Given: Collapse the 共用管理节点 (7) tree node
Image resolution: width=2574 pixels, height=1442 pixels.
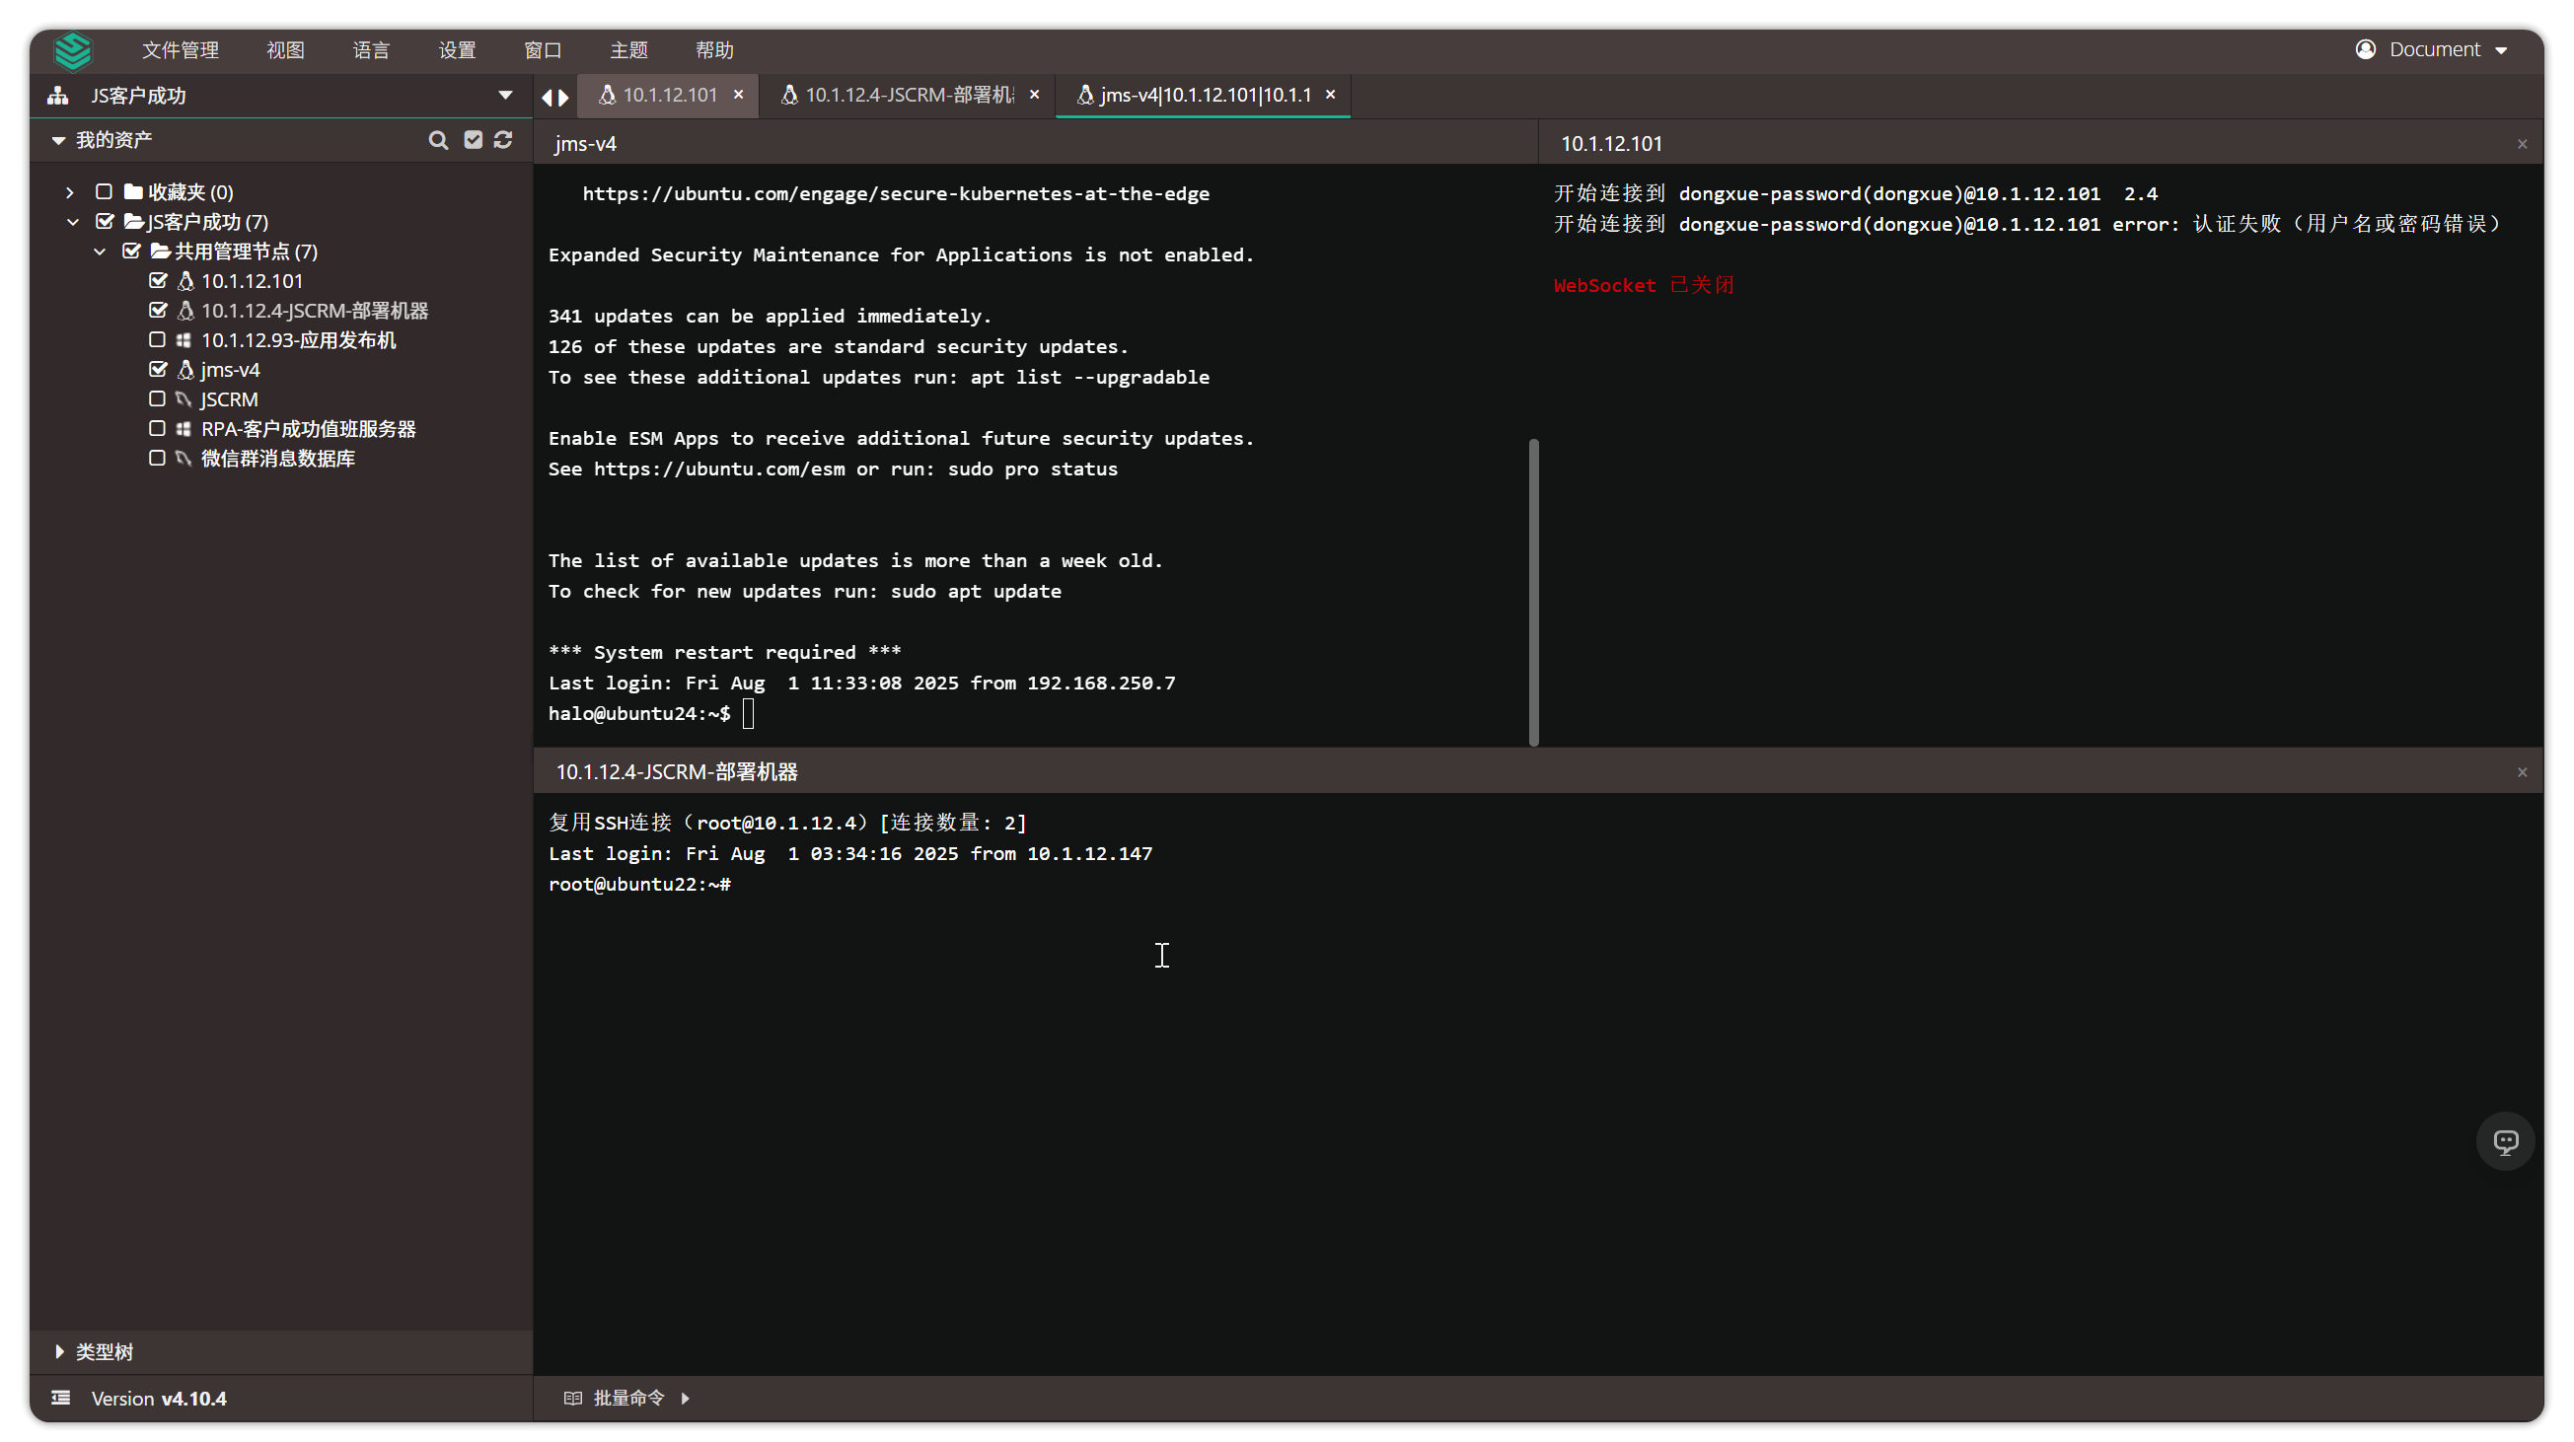Looking at the screenshot, I should tap(100, 252).
